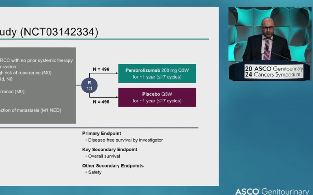Click the Primary Endpoint heading

pos(102,133)
